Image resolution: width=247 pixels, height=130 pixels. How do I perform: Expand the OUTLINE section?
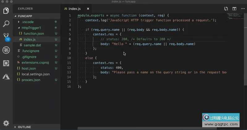[24, 127]
